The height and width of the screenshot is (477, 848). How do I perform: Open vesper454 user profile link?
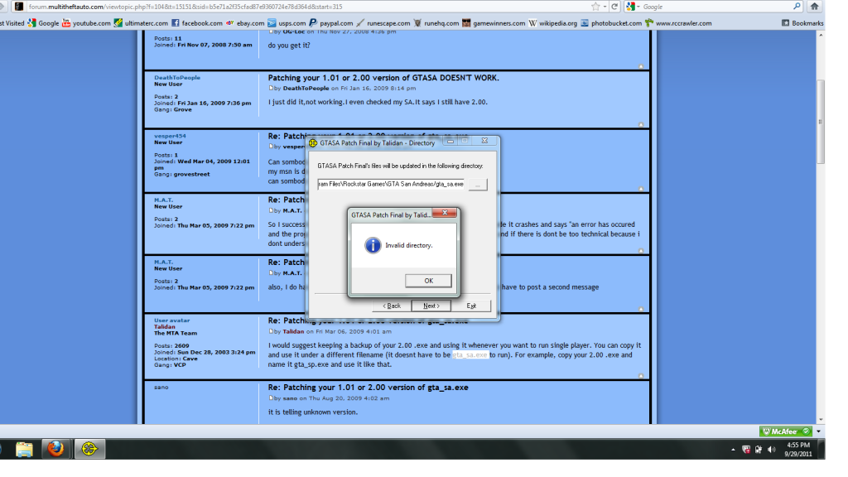pyautogui.click(x=170, y=136)
